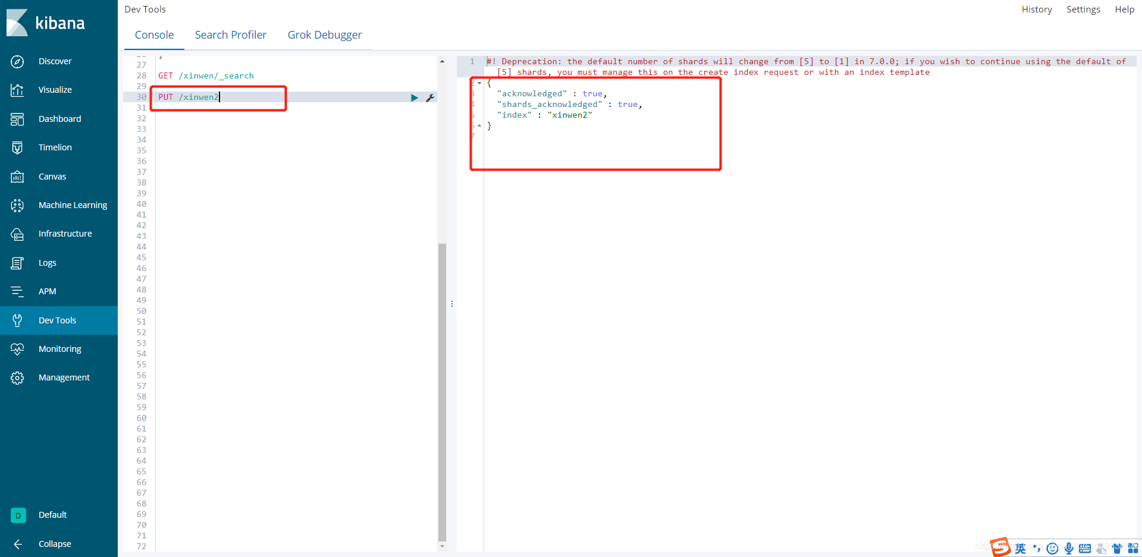Screen dimensions: 1142x557
Task: Open Dashboard via its sidebar icon
Action: coord(17,119)
